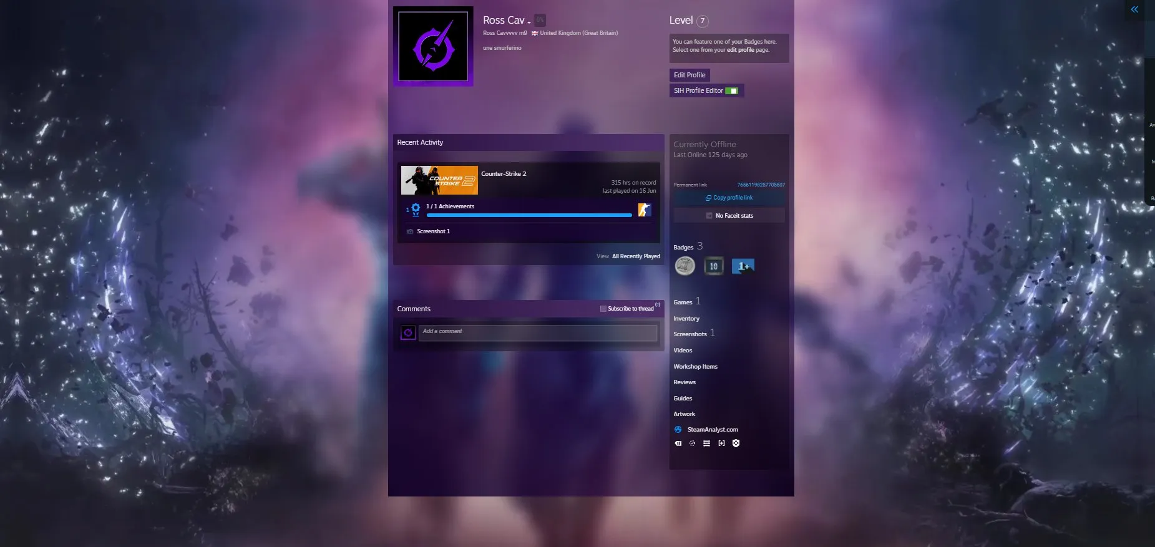Screen dimensions: 1155x547
Task: Click the Copy profile link button
Action: (729, 198)
